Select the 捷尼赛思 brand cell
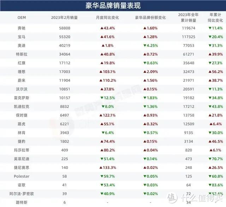 coord(22,168)
